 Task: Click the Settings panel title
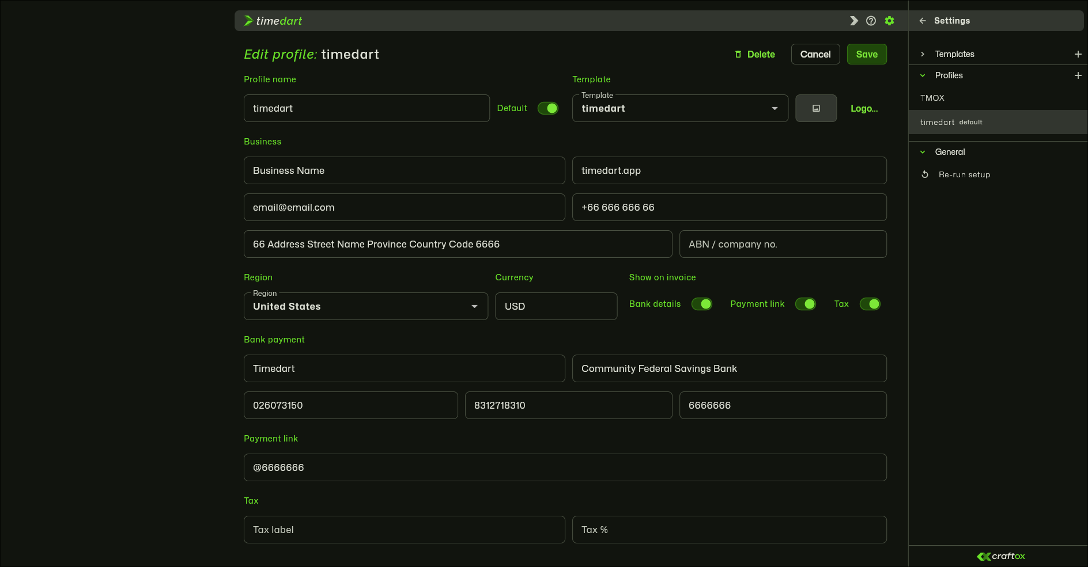[951, 21]
